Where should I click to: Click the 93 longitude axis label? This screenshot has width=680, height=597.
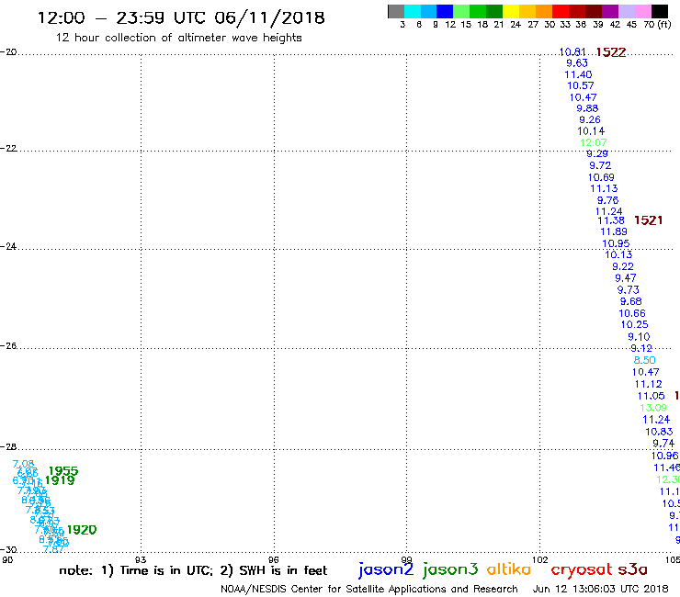pyautogui.click(x=141, y=559)
